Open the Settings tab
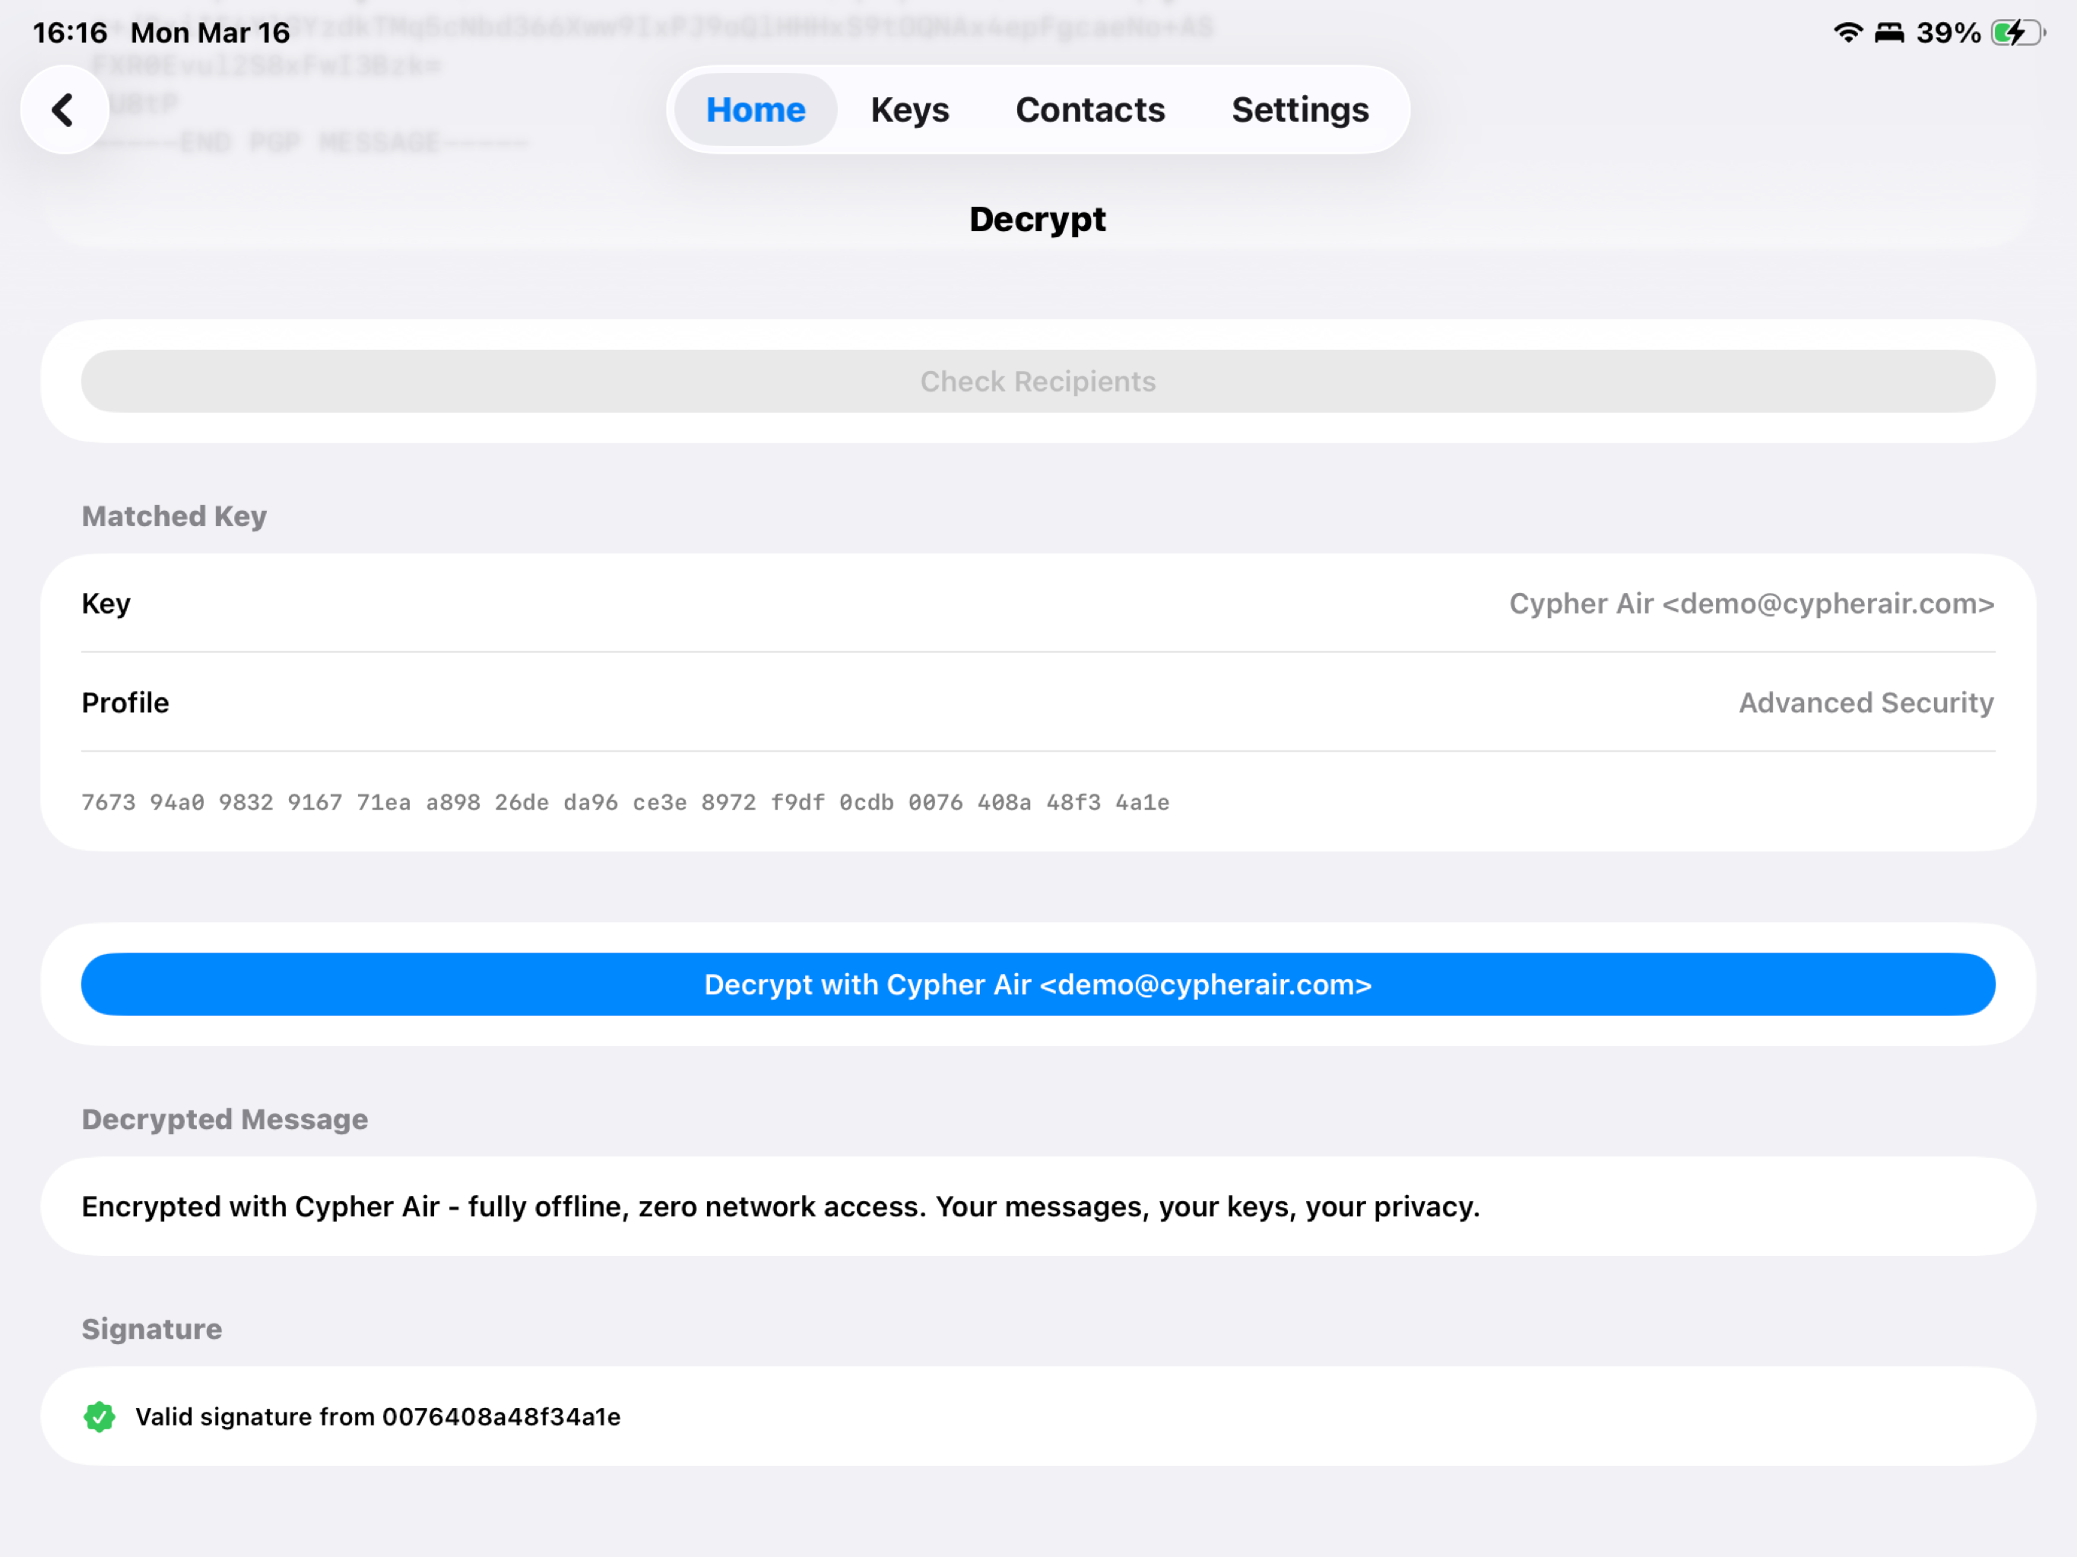The width and height of the screenshot is (2077, 1557). click(1299, 110)
